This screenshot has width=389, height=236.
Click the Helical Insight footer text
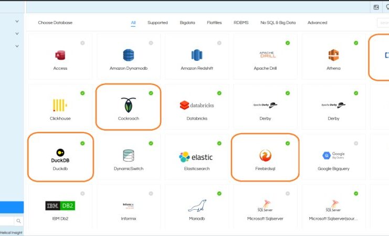11,232
